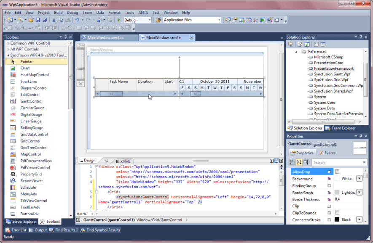The width and height of the screenshot is (373, 243).
Task: Open the Error List panel
Action: pos(16,230)
